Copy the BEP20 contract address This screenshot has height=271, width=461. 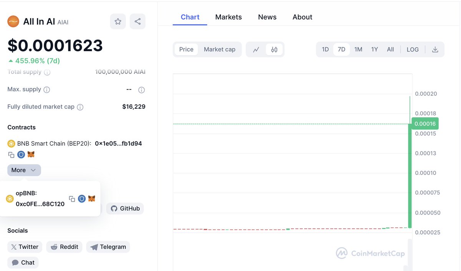point(11,155)
